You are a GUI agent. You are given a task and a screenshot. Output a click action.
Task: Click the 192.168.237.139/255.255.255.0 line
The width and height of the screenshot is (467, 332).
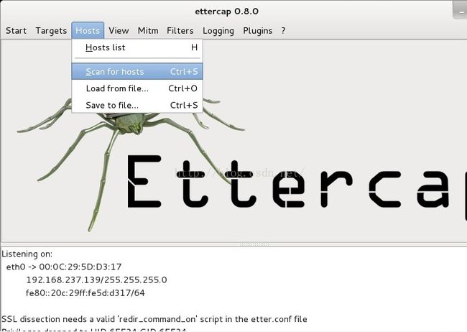pyautogui.click(x=96, y=280)
